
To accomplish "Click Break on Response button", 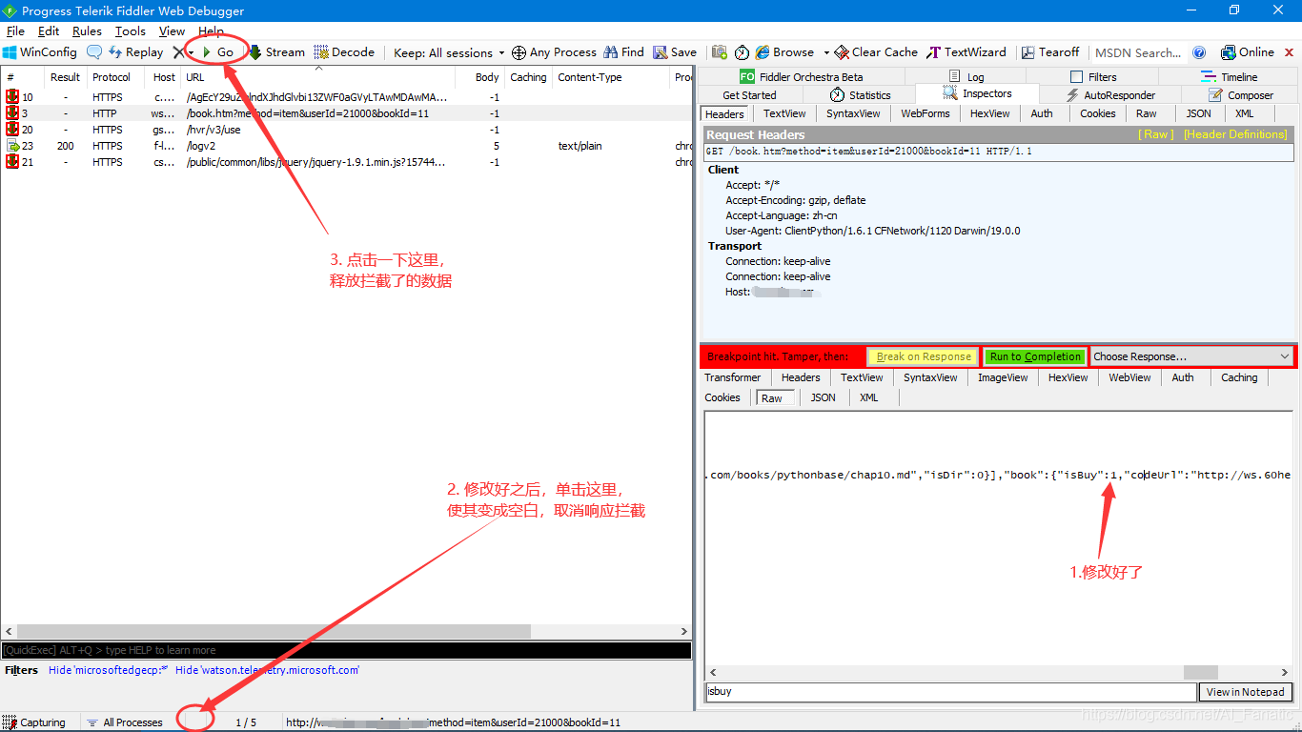I will point(924,356).
